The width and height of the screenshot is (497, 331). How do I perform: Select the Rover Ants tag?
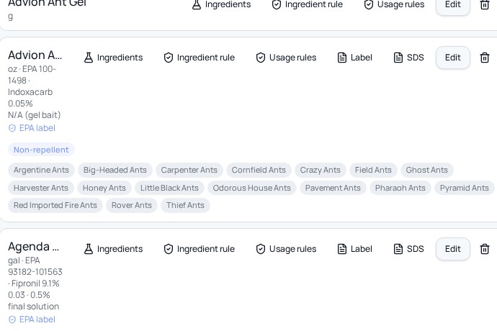(132, 205)
